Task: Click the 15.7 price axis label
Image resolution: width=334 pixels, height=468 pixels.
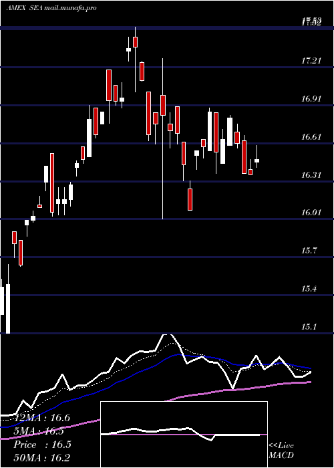Action: [x=309, y=251]
